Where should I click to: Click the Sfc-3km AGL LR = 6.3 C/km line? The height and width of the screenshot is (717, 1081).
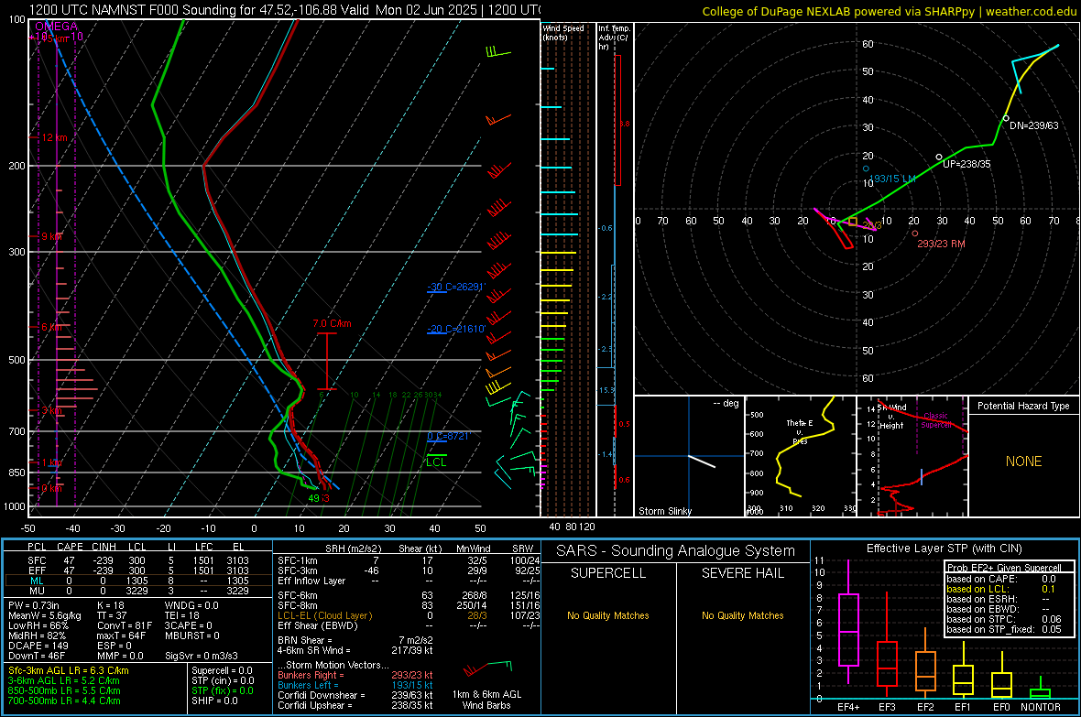(69, 670)
